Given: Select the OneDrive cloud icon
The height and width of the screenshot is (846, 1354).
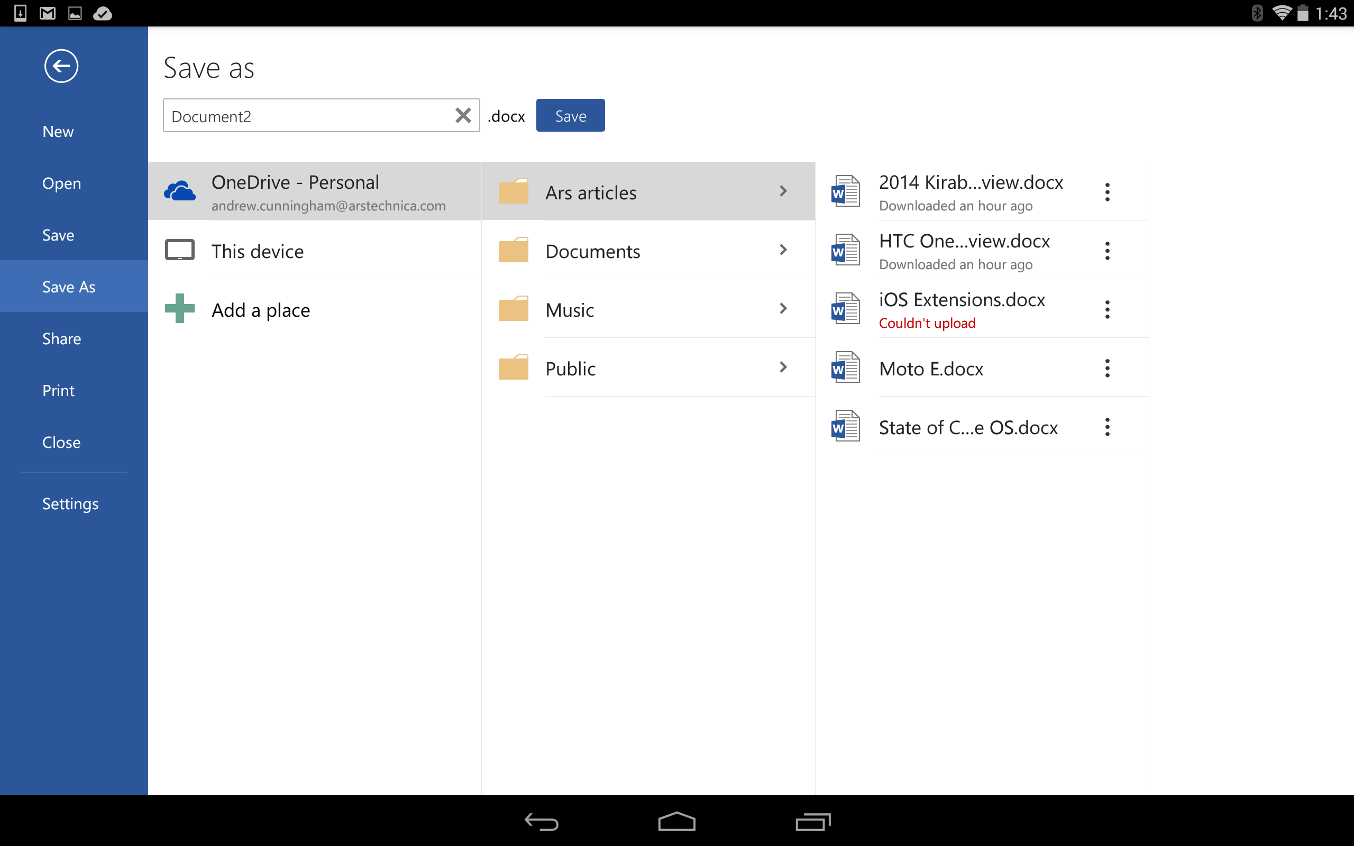Looking at the screenshot, I should click(180, 191).
